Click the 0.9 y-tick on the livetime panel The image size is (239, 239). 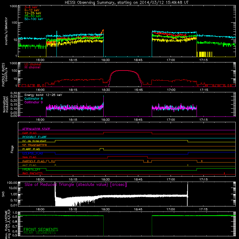(15, 216)
